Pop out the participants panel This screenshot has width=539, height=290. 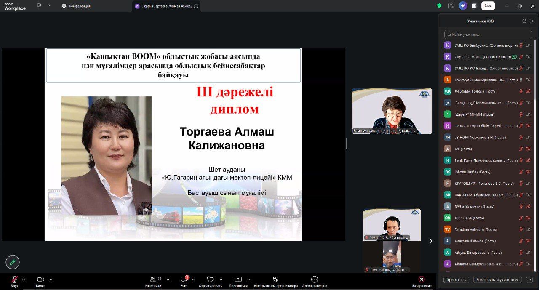[524, 21]
